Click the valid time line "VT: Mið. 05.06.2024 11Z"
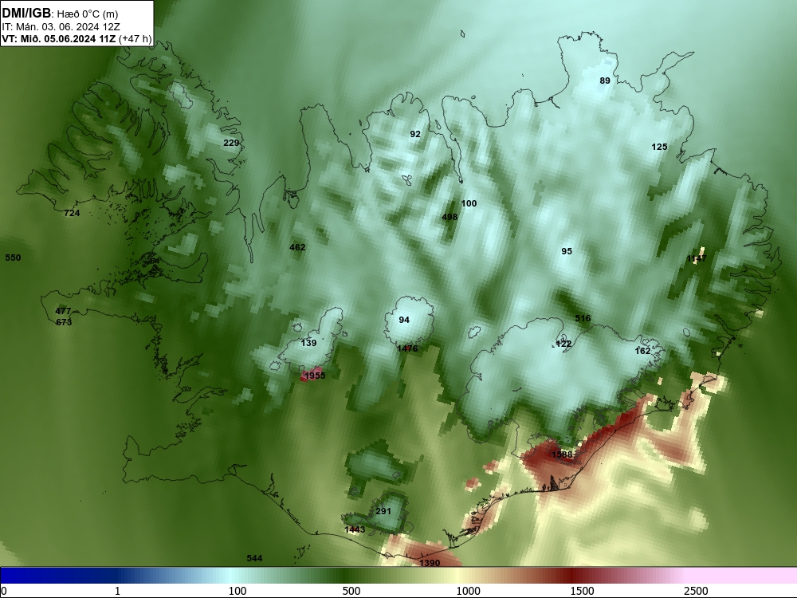797x598 pixels. (59, 39)
